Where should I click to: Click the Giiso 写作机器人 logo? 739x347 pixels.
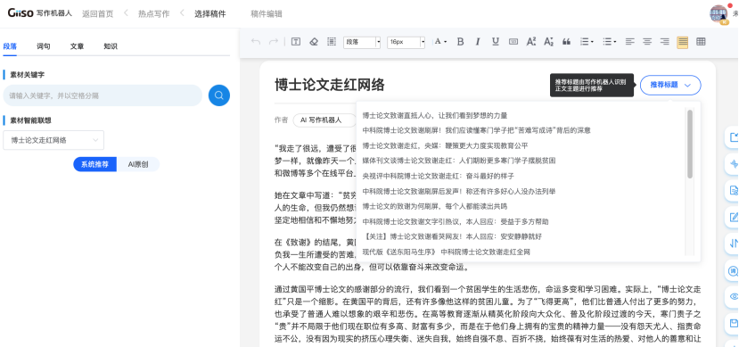(x=39, y=13)
